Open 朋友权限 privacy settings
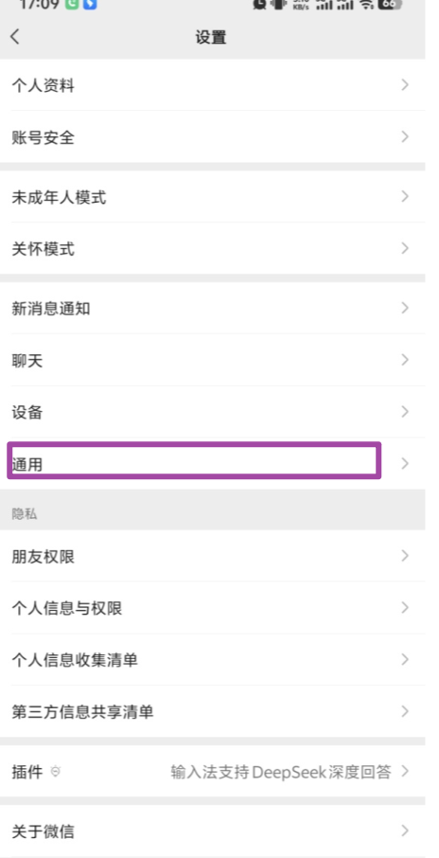Viewport: 439px width, 858px height. pos(212,556)
